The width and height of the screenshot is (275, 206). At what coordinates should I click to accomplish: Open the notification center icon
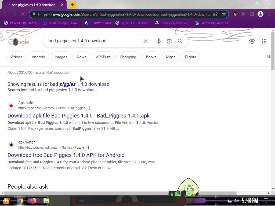[x=266, y=201]
